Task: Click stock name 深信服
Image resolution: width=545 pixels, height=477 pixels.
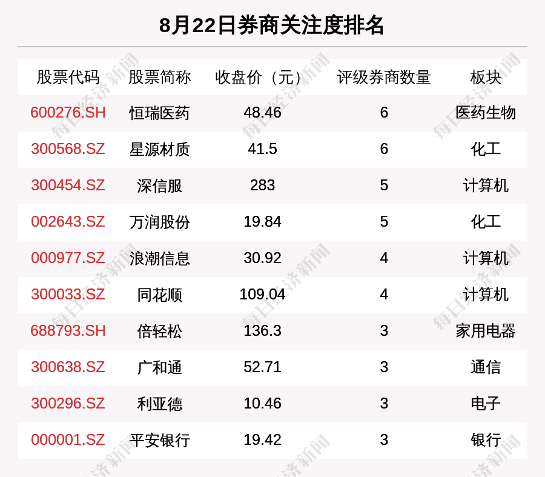Action: pos(159,186)
